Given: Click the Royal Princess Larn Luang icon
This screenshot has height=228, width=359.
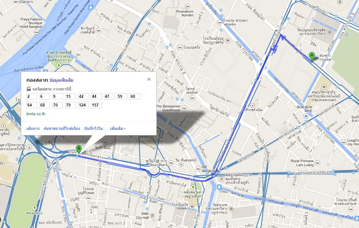Looking at the screenshot, I should 317,163.
